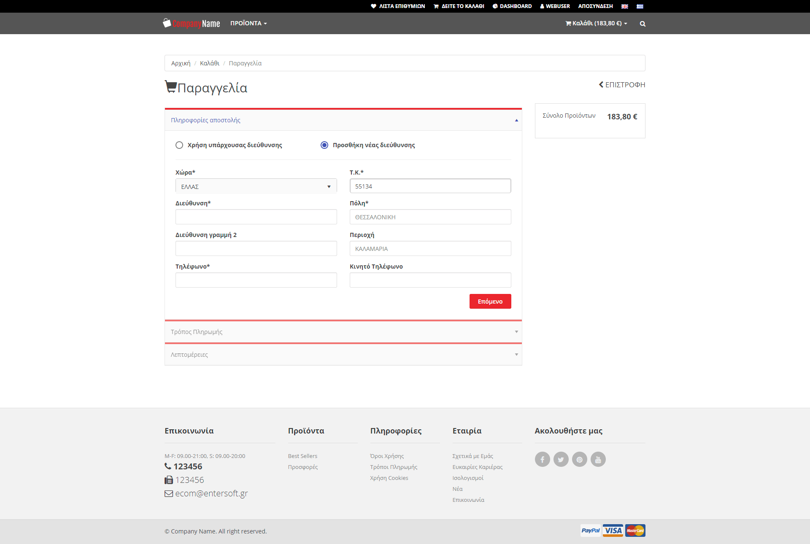Open the ΠΡΟΪΟΝΤΑ menu
Viewport: 810px width, 544px height.
[x=248, y=23]
